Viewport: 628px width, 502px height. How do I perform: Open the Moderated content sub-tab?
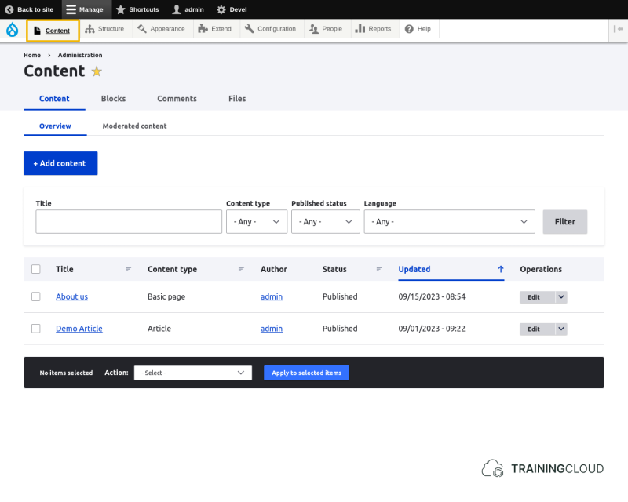(134, 126)
